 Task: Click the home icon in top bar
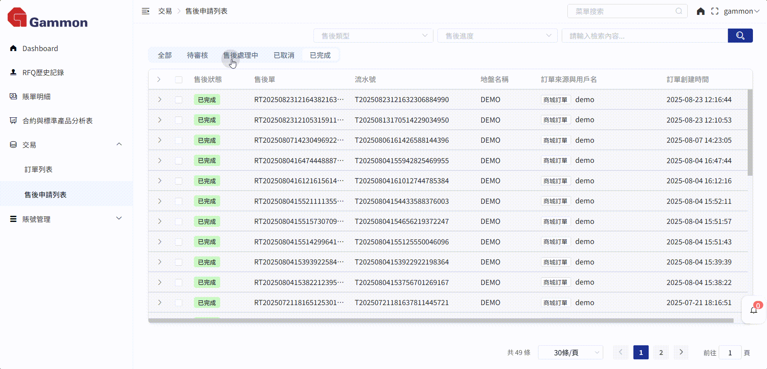tap(701, 11)
